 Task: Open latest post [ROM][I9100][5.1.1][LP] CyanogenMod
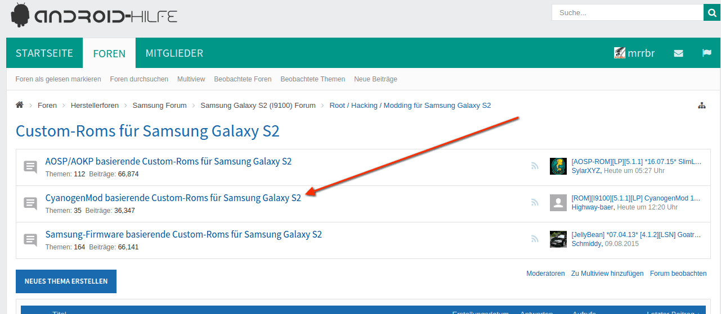coord(636,198)
